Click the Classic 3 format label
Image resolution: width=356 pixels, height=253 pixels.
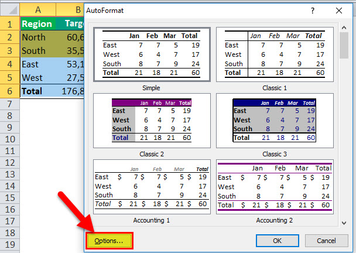[275, 154]
